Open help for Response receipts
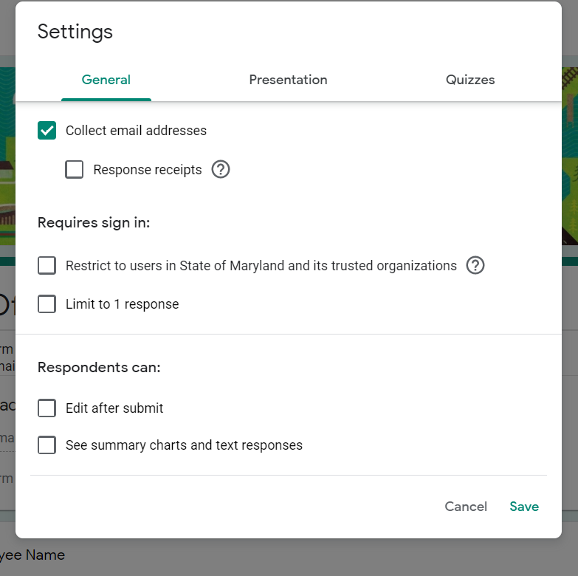This screenshot has height=576, width=578. click(221, 170)
